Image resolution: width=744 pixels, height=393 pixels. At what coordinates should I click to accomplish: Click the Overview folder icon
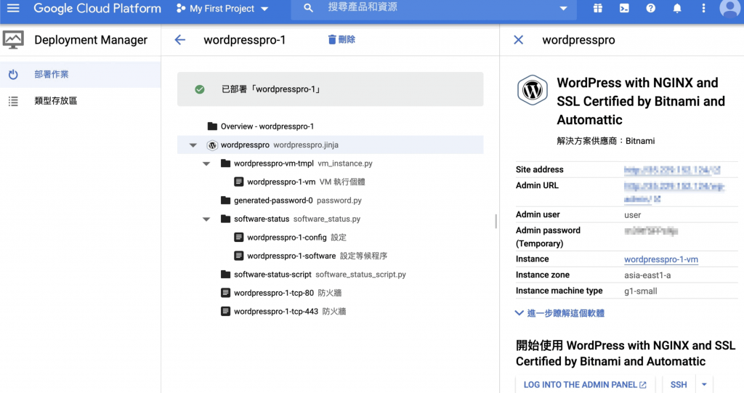[213, 126]
